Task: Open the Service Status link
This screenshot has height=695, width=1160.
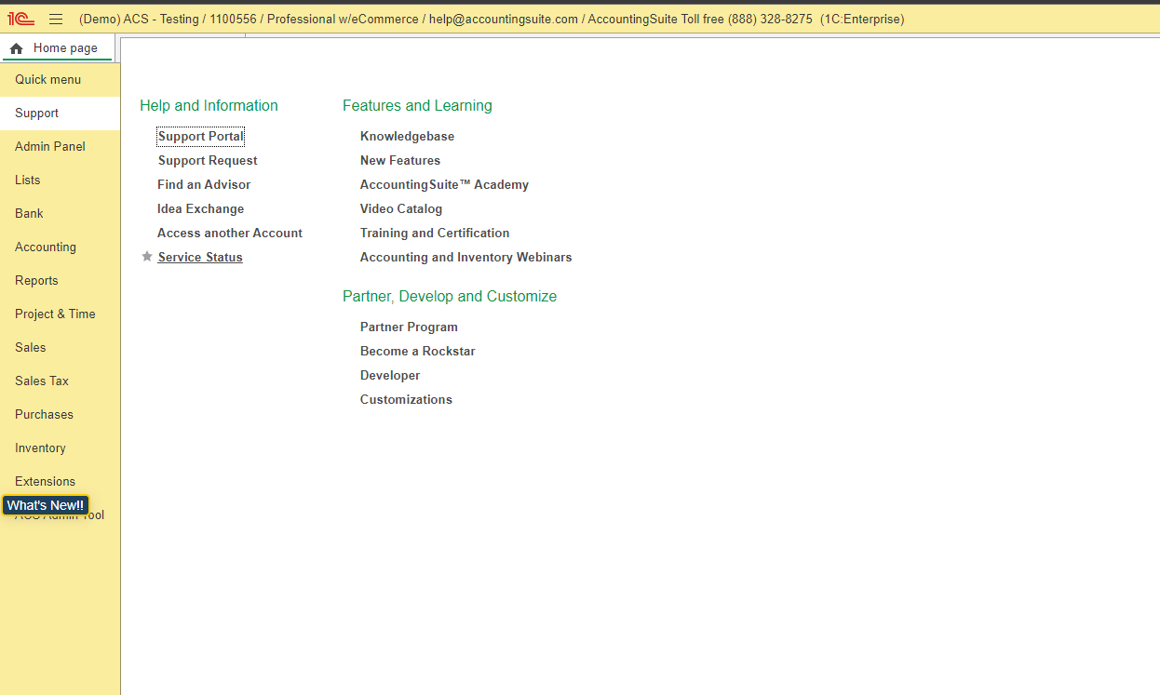Action: click(200, 258)
